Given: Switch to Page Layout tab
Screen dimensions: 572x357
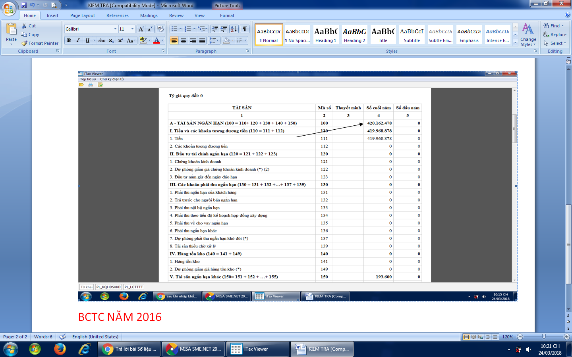Looking at the screenshot, I should click(83, 15).
